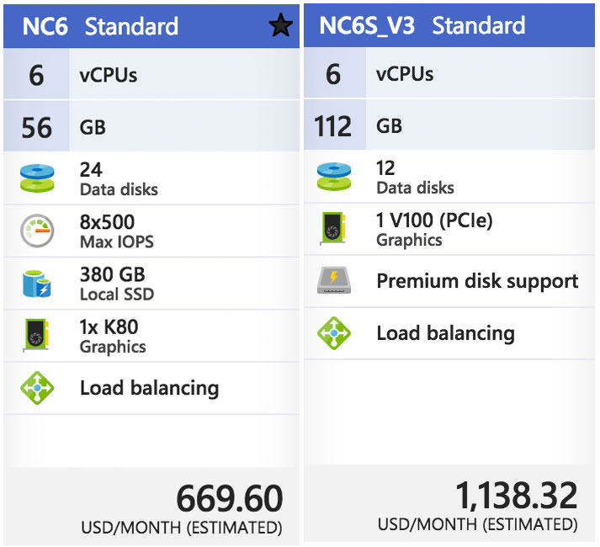Image resolution: width=600 pixels, height=547 pixels.
Task: Click the NC6S_V3 load balancing icon
Action: [x=333, y=333]
